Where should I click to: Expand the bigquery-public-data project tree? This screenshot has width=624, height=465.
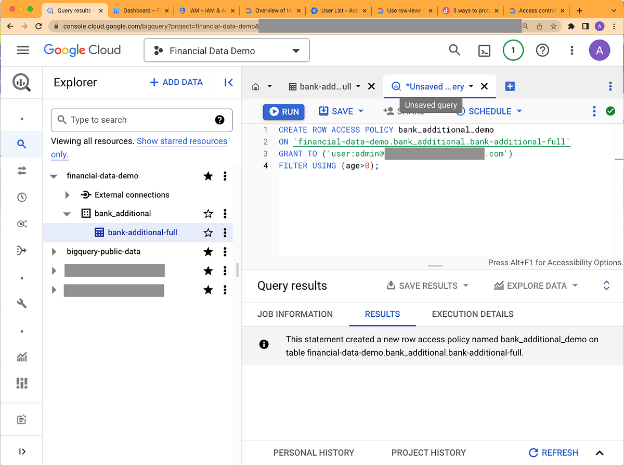pyautogui.click(x=54, y=251)
